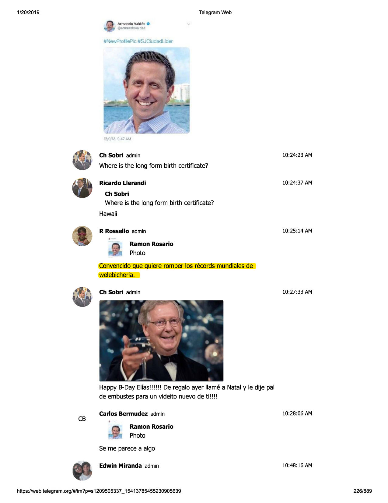Screen dimensions: 388x503
Task: Open the #NewProfilePic hashtag link
Action: [120, 41]
